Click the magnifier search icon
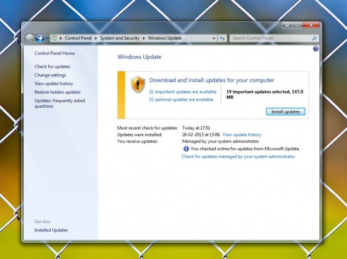This screenshot has height=259, width=347. pyautogui.click(x=314, y=38)
